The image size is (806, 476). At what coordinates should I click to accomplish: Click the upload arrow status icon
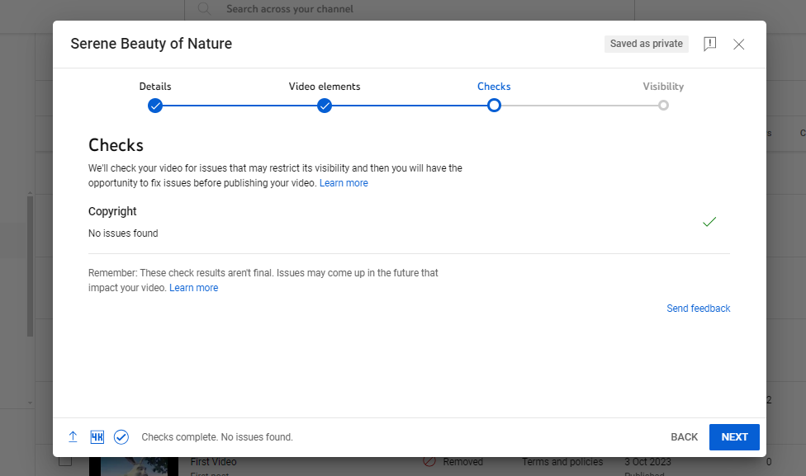pyautogui.click(x=73, y=437)
